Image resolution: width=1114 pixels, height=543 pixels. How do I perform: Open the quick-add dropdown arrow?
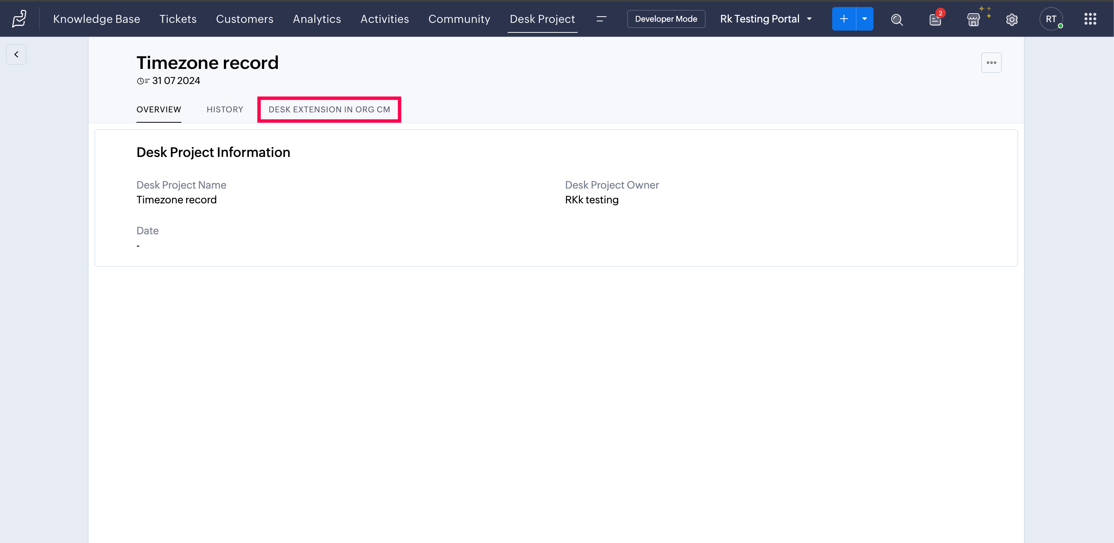point(865,19)
